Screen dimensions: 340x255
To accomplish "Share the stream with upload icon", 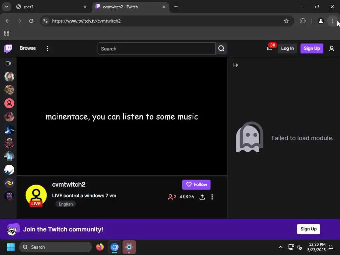I will [x=202, y=197].
